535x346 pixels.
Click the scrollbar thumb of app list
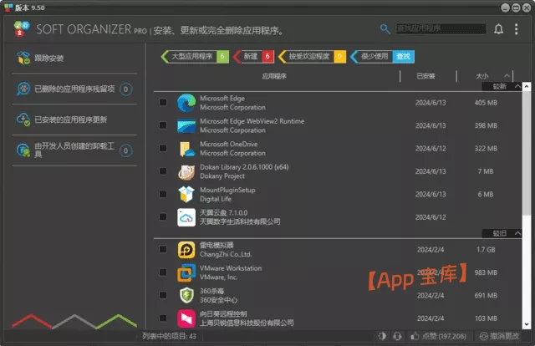(x=527, y=153)
